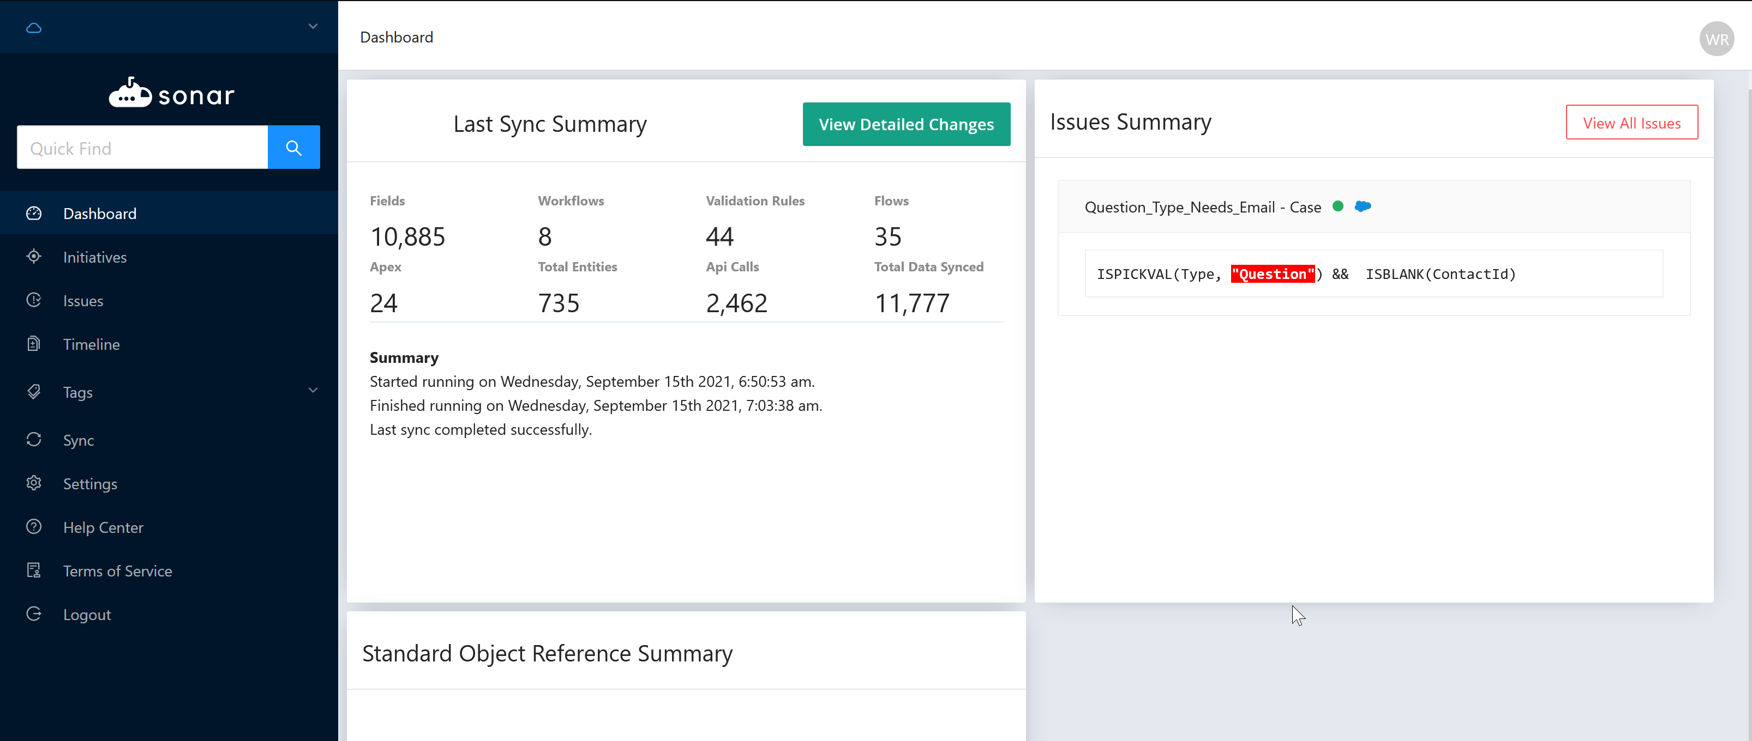Click the Dashboard gauge icon

[34, 213]
